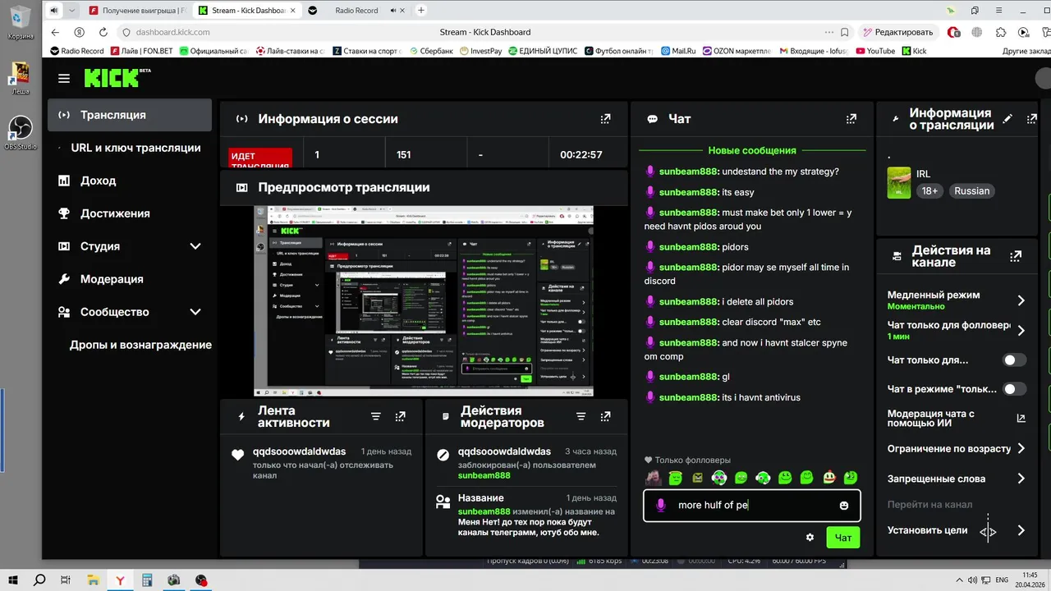Image resolution: width=1051 pixels, height=591 pixels.
Task: Bookmark this page icon in address bar
Action: (845, 32)
